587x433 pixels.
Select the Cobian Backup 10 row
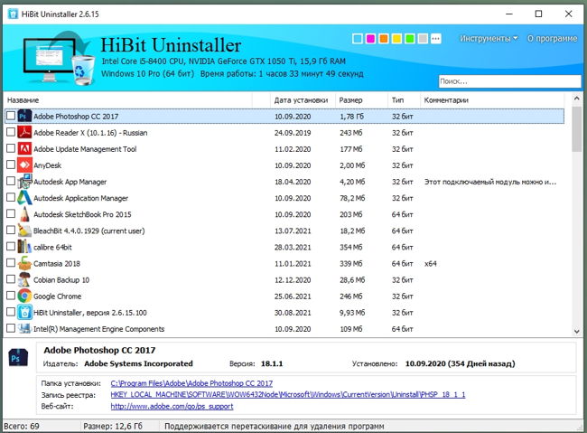pyautogui.click(x=284, y=279)
